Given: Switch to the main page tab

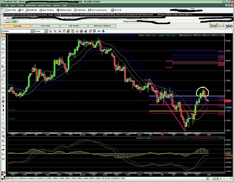Looking at the screenshot, I should (x=17, y=26).
